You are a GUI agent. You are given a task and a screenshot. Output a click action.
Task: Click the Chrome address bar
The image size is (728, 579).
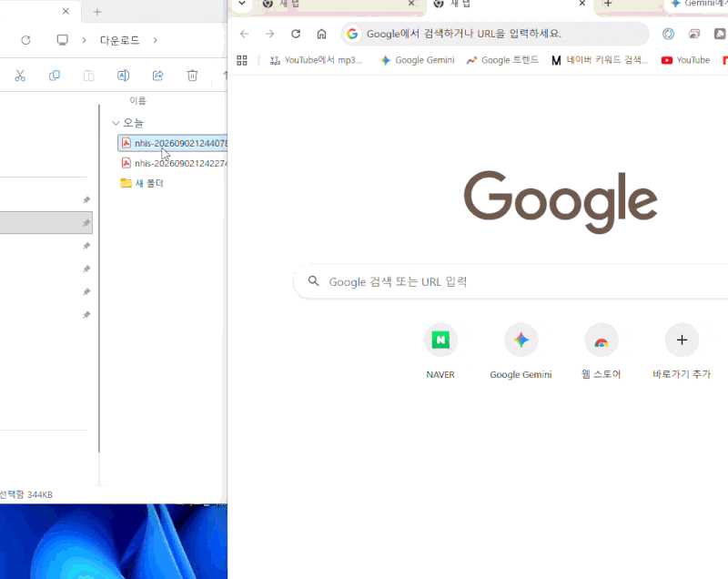[x=495, y=34]
